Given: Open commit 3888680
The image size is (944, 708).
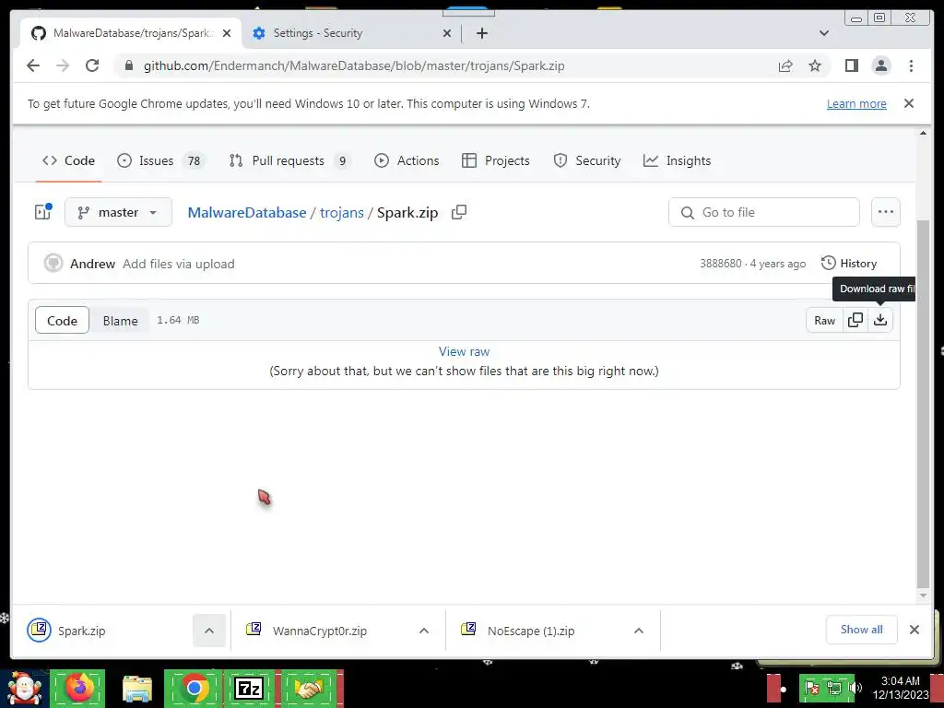Looking at the screenshot, I should point(720,264).
